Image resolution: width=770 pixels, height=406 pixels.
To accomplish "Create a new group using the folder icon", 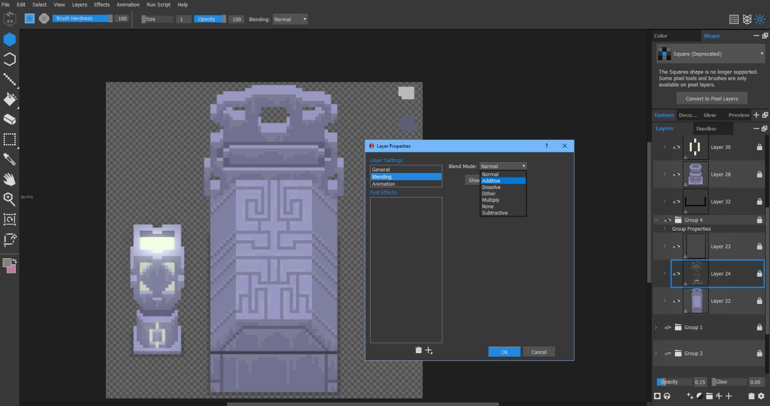I will 710,396.
